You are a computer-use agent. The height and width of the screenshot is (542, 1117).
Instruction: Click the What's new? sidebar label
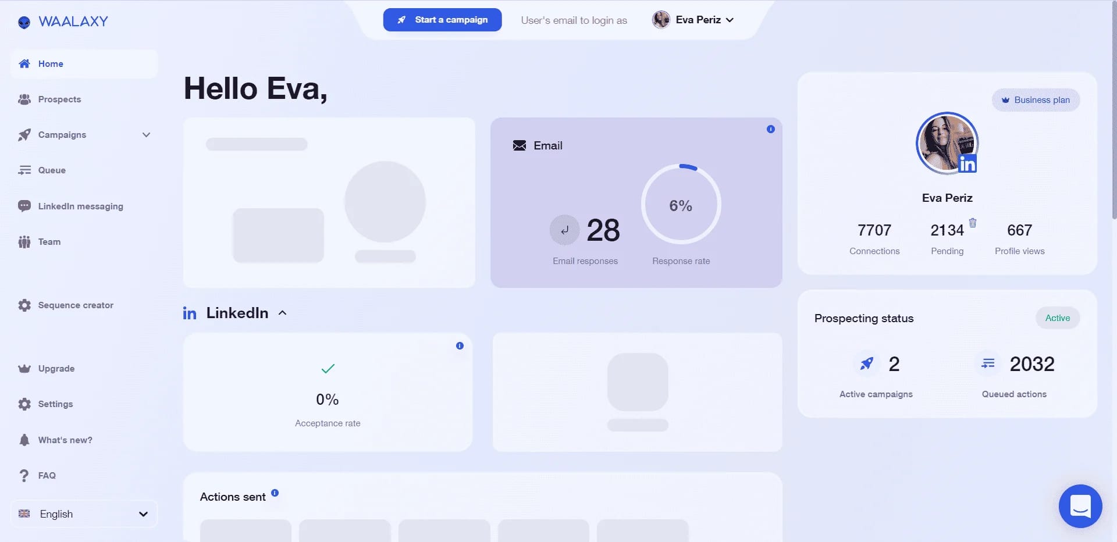click(x=65, y=440)
